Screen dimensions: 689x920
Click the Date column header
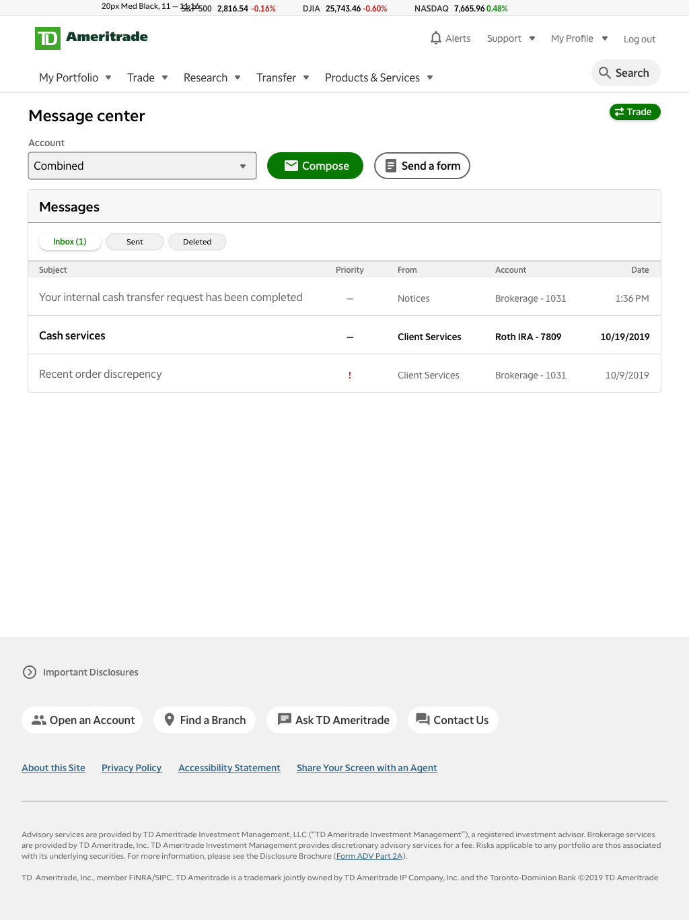(x=640, y=270)
